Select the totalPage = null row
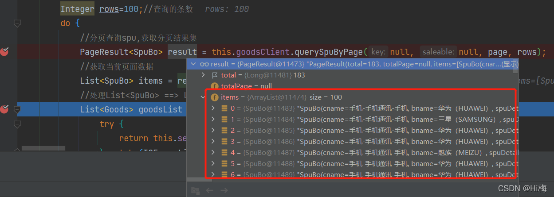Image resolution: width=554 pixels, height=197 pixels. [353, 86]
